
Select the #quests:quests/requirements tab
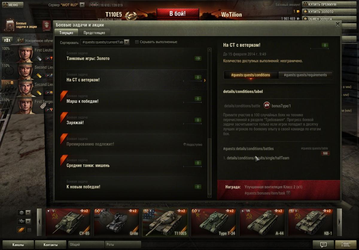(x=305, y=75)
